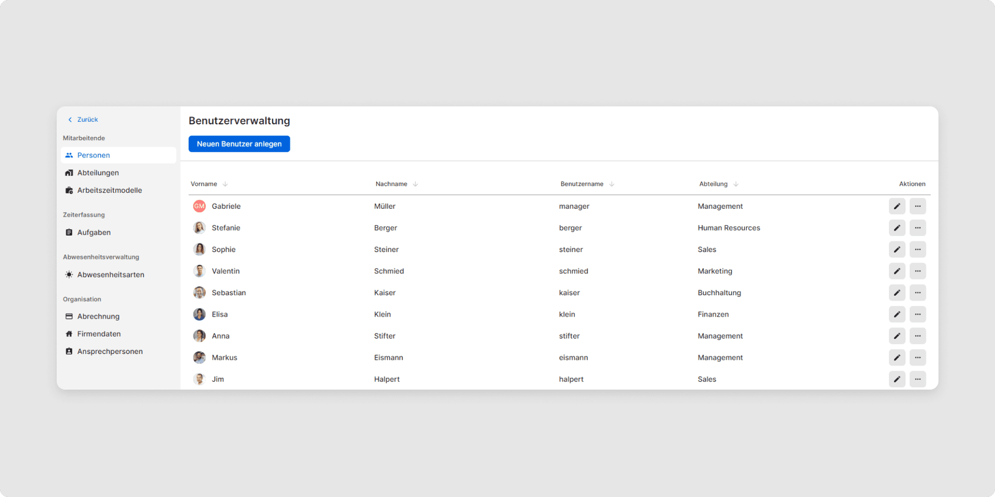Image resolution: width=995 pixels, height=497 pixels.
Task: Open Arbeitszeitmodelle in the sidebar
Action: point(119,191)
